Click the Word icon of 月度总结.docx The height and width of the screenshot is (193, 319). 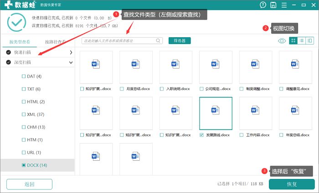(135, 64)
